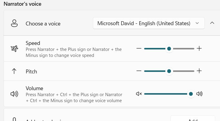Click the Speed slider thumb
Screen dimensions: 220x121
pos(169,49)
